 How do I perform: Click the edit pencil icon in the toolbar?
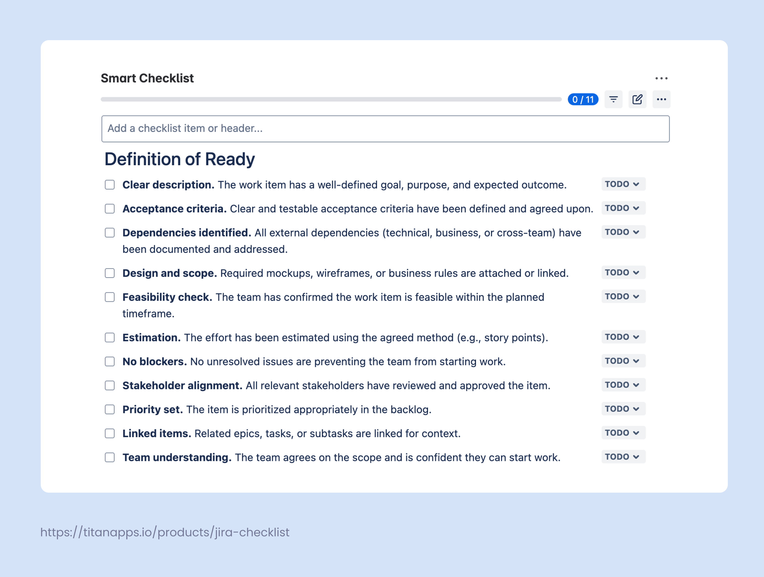tap(637, 99)
